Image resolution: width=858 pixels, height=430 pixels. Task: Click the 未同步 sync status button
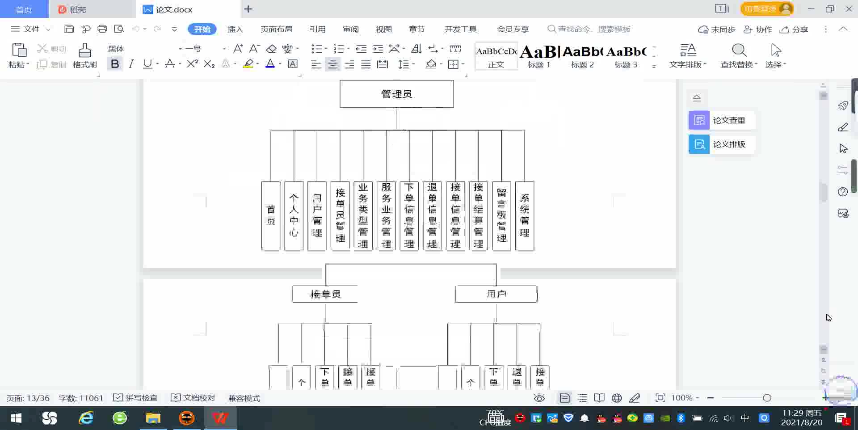pos(717,29)
